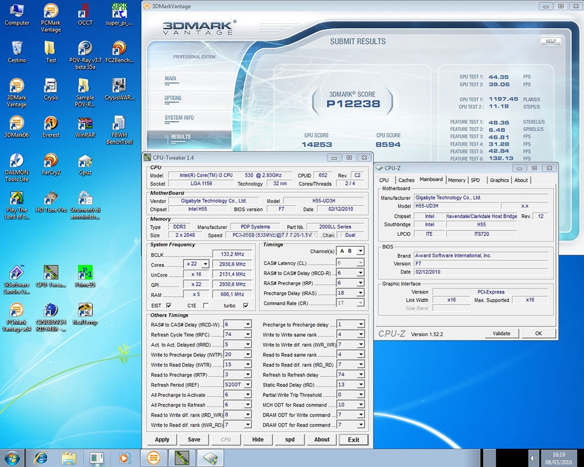Open the Computer desktop icon

tap(17, 15)
